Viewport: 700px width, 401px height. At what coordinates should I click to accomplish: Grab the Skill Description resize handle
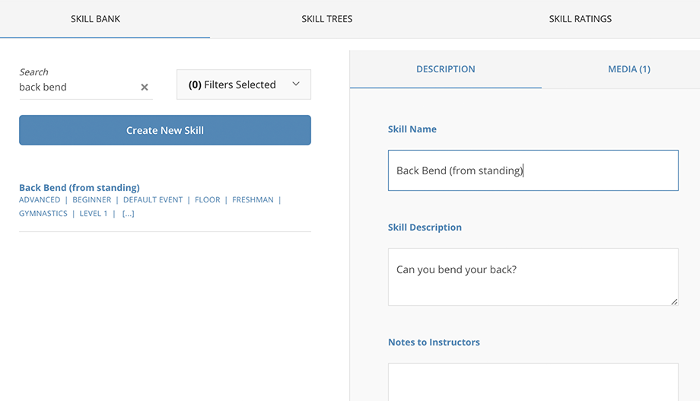674,302
